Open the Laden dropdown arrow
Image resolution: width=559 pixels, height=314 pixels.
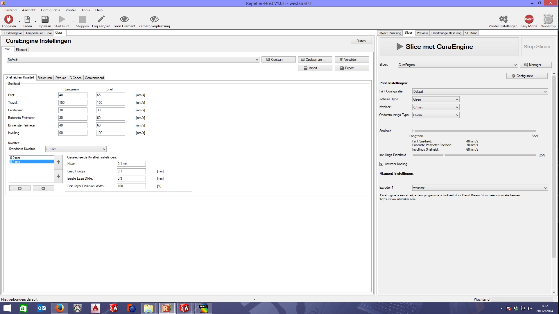pos(35,21)
